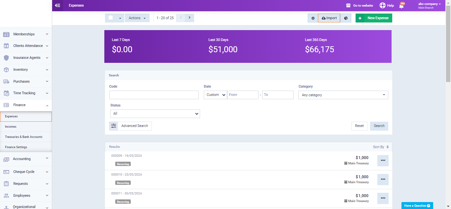Image resolution: width=451 pixels, height=209 pixels.
Task: Open Finance Settings submenu item
Action: pyautogui.click(x=26, y=147)
